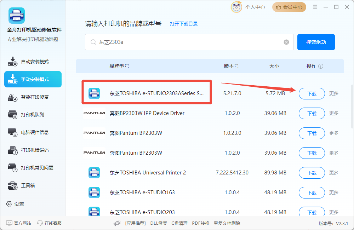Click 电脑硬件信息 monitor icon
This screenshot has width=354, height=230.
(x=12, y=132)
